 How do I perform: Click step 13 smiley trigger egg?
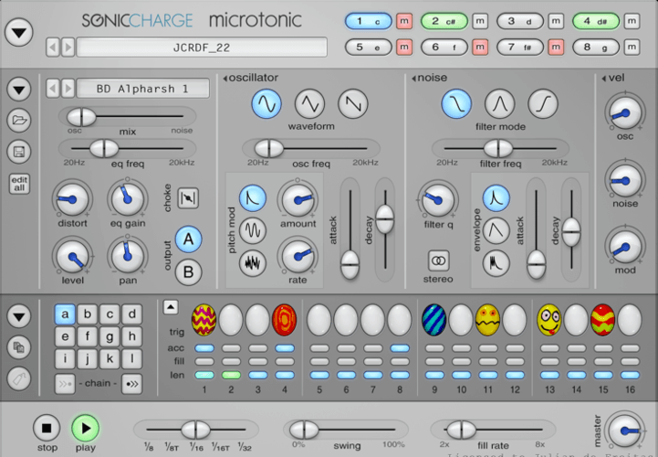click(x=549, y=321)
